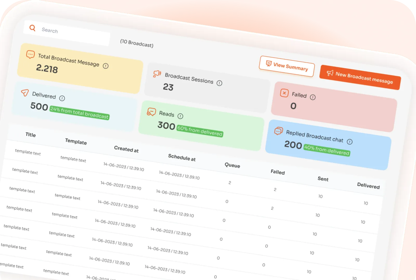This screenshot has width=416, height=280.
Task: Click the Total Broadcast Message info icon
Action: pyautogui.click(x=106, y=66)
